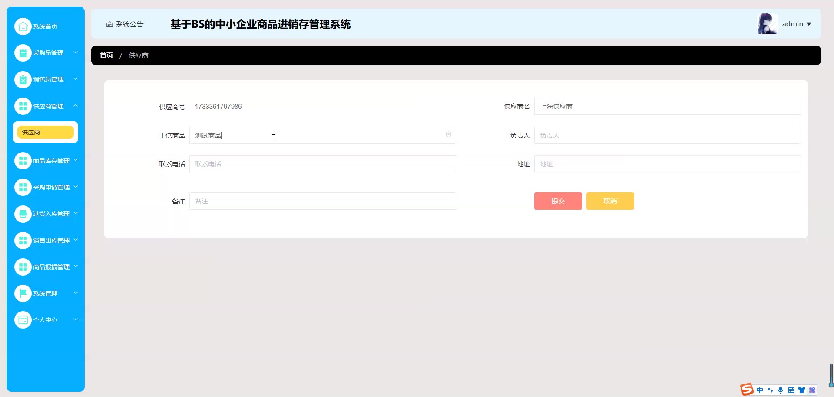
Task: Click the 商品库存管理 sidebar icon
Action: 23,161
